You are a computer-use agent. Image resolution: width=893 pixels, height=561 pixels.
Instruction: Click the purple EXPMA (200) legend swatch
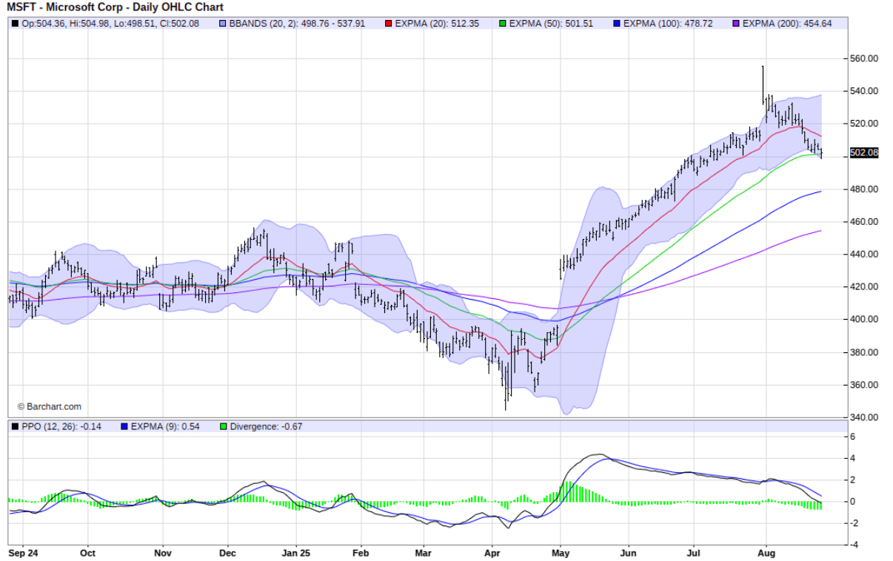[x=735, y=24]
